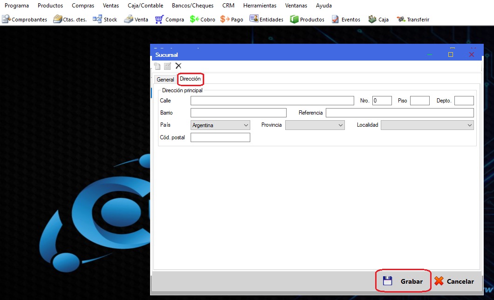This screenshot has height=300, width=494.
Task: Open the Caja/Contable menu
Action: tap(145, 6)
